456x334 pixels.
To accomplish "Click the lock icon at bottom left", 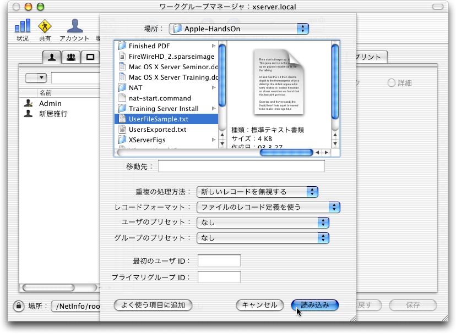I will click(x=18, y=306).
